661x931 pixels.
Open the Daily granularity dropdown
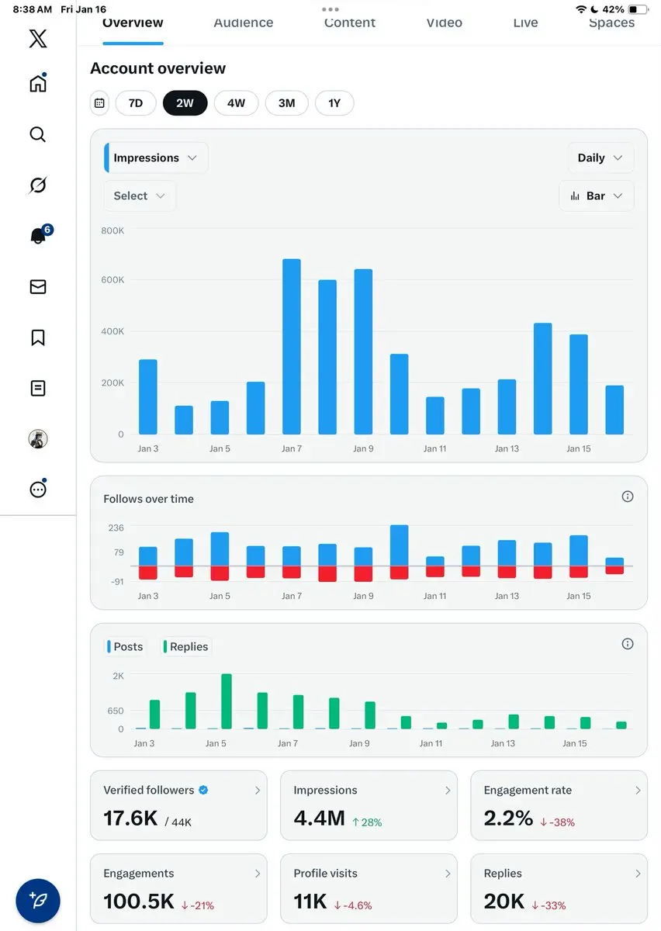pyautogui.click(x=600, y=157)
